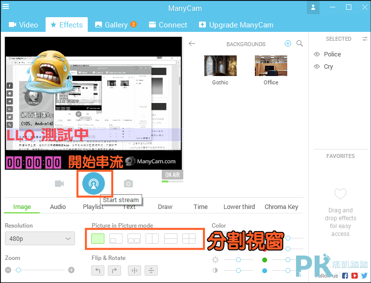Screen dimensions: 371x283
Task: Open the hamburger main menu
Action: pyautogui.click(x=5, y=6)
